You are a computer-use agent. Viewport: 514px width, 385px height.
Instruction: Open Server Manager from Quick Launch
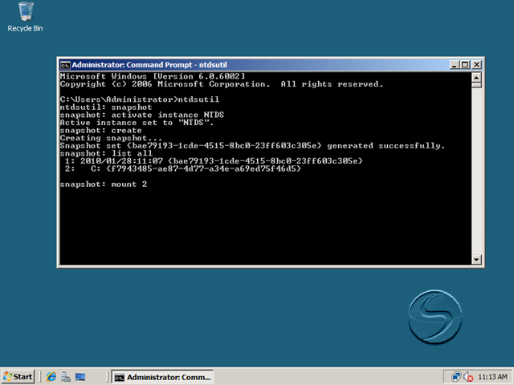(x=66, y=377)
